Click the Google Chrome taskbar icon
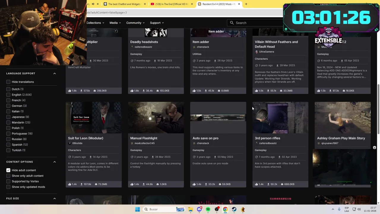The image size is (380, 214). [x=225, y=209]
